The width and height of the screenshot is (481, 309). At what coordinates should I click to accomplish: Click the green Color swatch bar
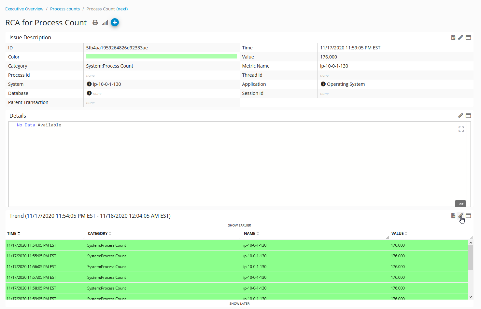point(162,57)
